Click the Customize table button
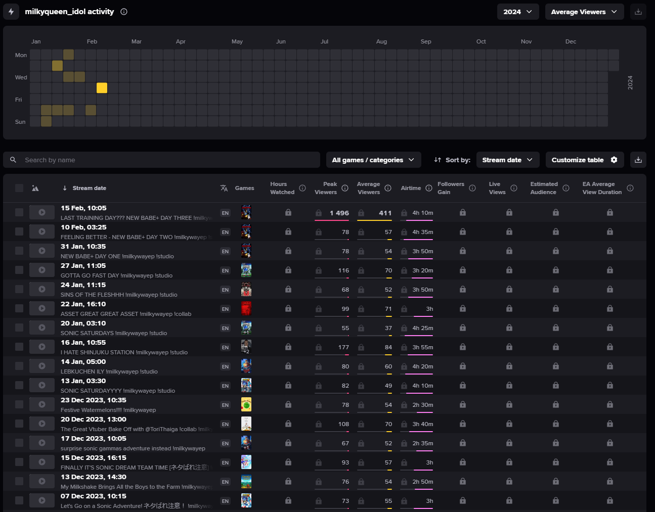The width and height of the screenshot is (655, 512). tap(584, 160)
